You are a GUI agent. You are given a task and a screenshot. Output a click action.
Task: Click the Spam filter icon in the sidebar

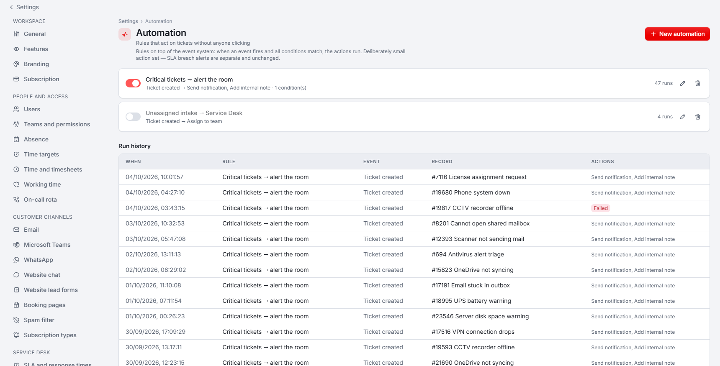[16, 320]
